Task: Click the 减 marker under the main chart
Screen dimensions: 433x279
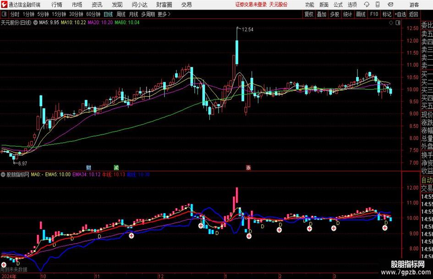Action: tap(116, 167)
